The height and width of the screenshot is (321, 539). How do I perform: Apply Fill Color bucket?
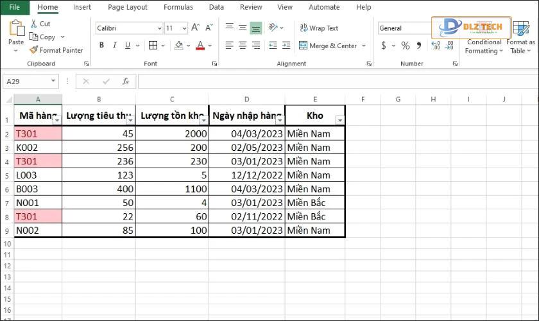click(x=179, y=45)
